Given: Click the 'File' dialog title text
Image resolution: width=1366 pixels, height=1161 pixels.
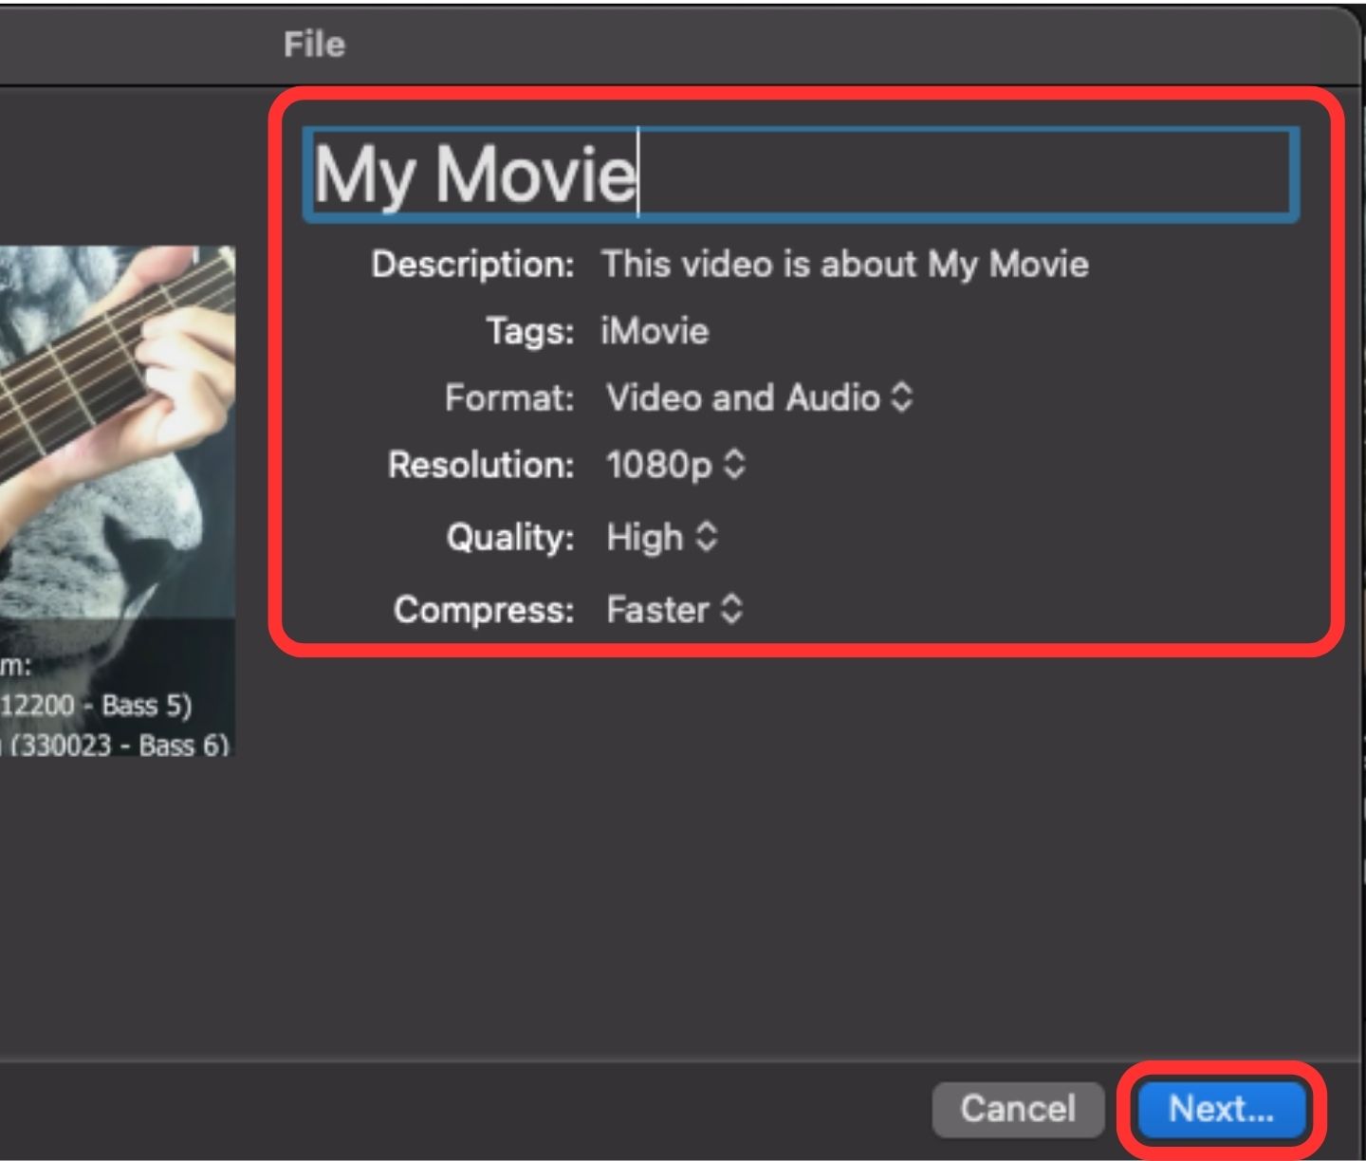Looking at the screenshot, I should pyautogui.click(x=314, y=45).
